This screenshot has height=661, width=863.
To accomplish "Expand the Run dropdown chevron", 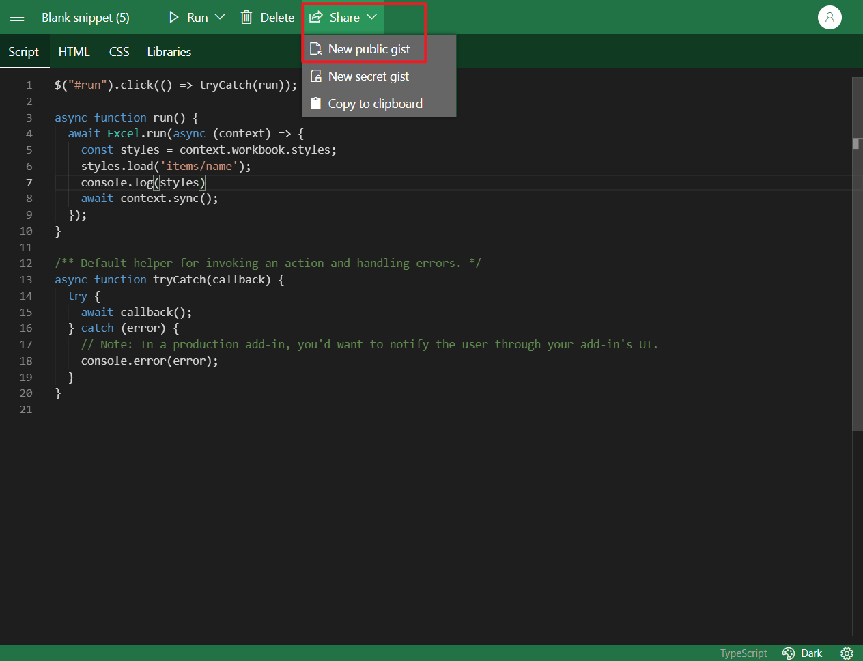I will pyautogui.click(x=220, y=17).
